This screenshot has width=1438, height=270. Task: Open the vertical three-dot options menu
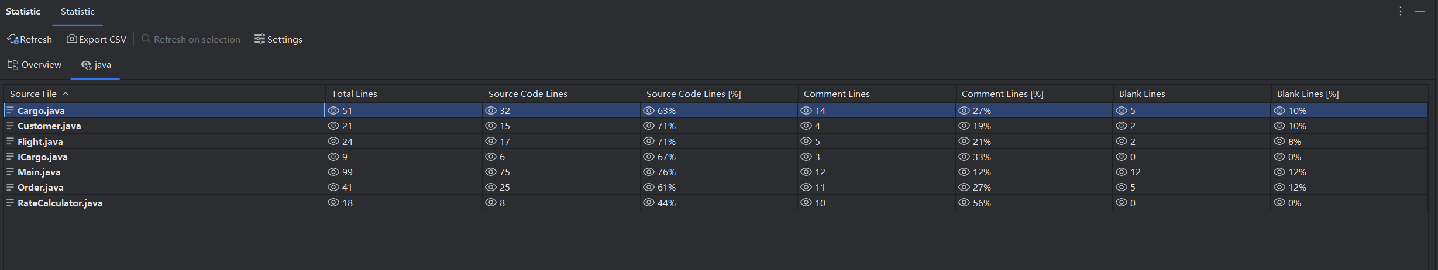(1401, 12)
